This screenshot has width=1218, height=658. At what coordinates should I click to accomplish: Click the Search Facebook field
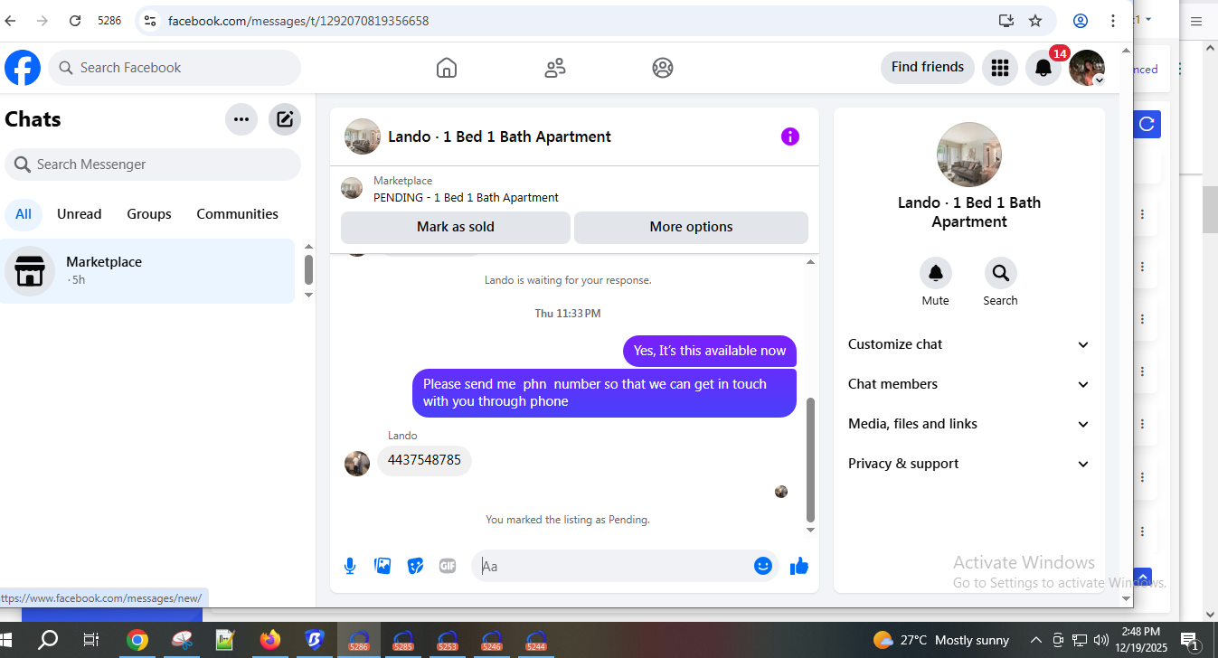175,68
